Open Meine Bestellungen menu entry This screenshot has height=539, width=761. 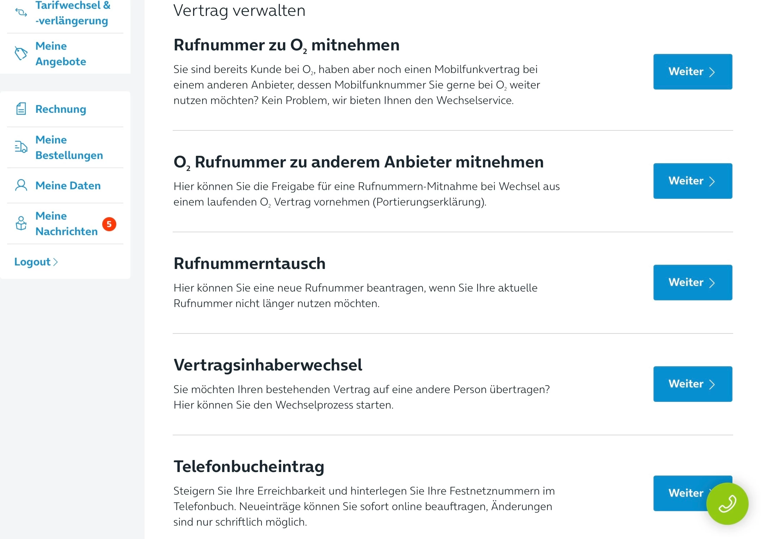(69, 147)
